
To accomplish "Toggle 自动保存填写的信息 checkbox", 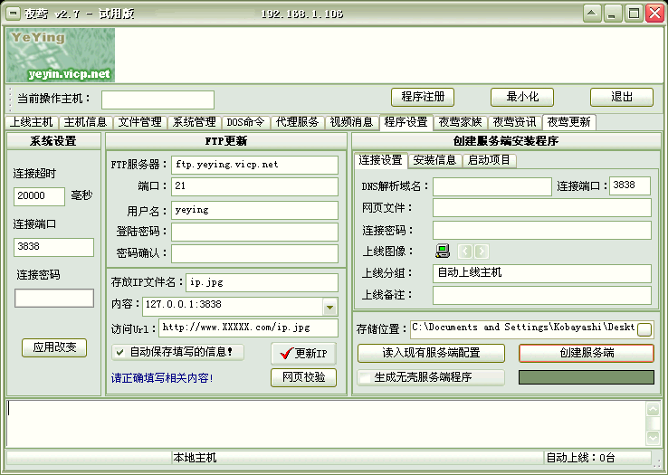I will click(119, 352).
